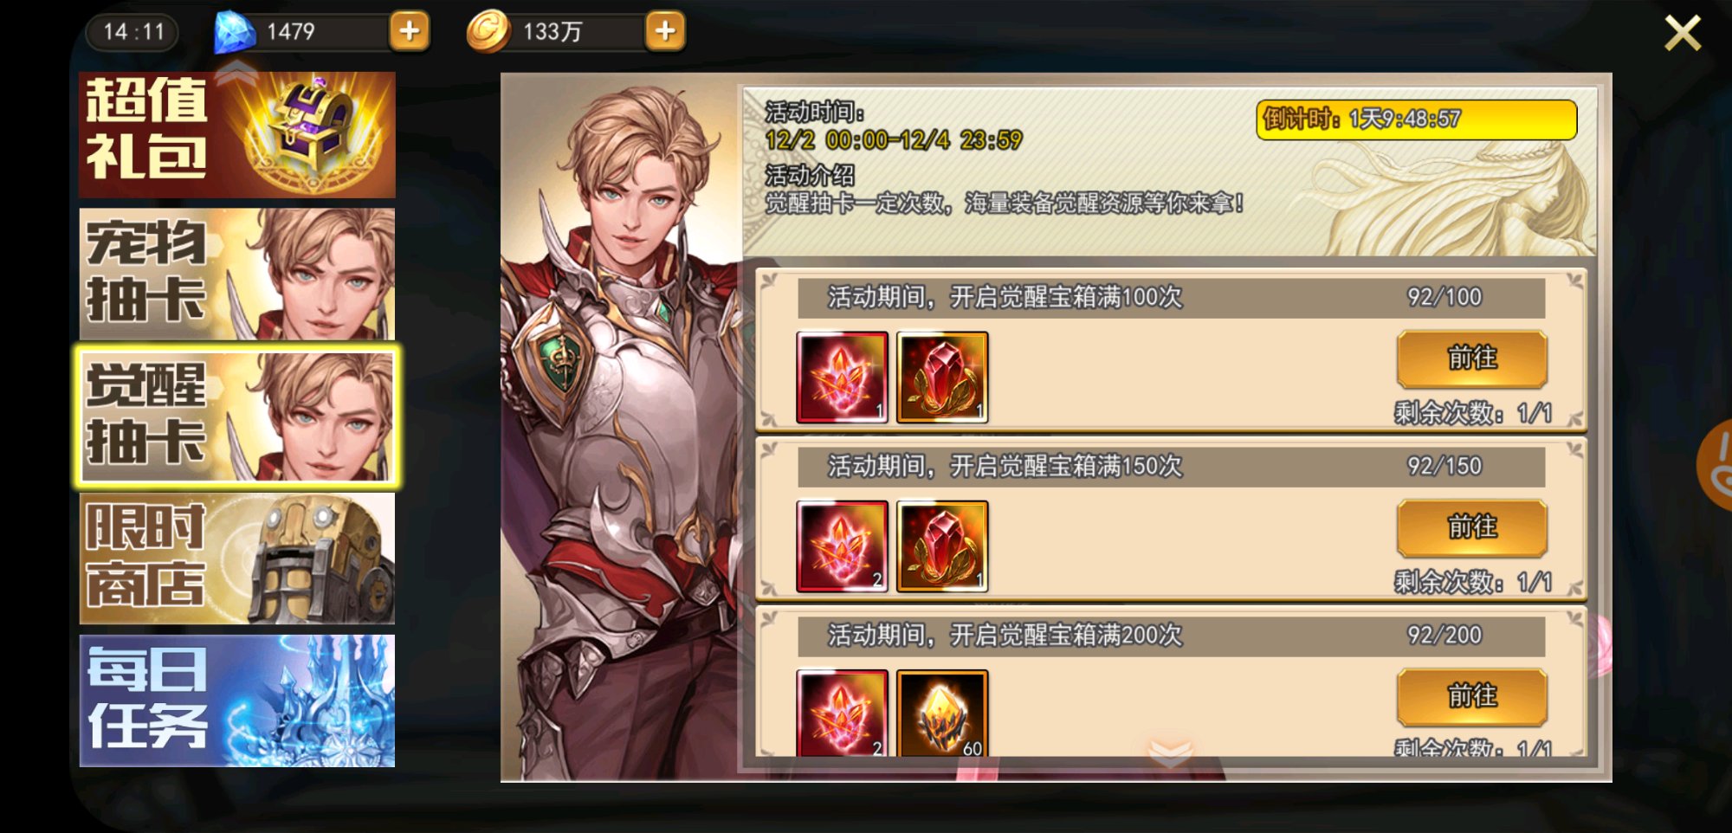The image size is (1732, 833).
Task: Select red crystal reward in 200次 row
Action: point(842,714)
